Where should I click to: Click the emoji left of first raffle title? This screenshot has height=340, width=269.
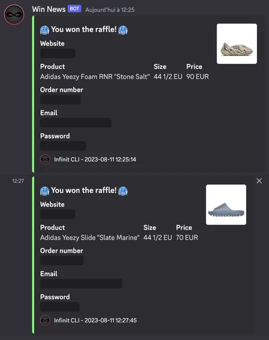click(44, 30)
